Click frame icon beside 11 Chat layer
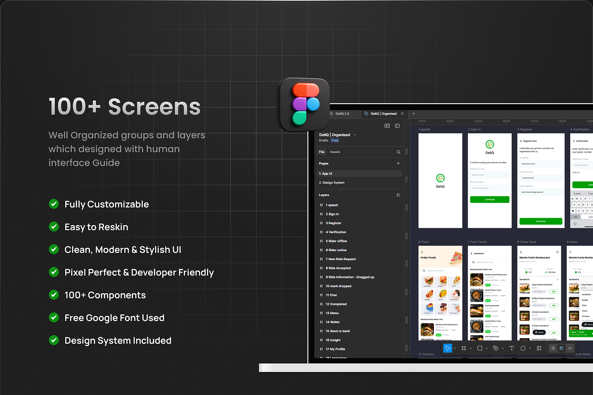This screenshot has height=395, width=593. tap(322, 295)
